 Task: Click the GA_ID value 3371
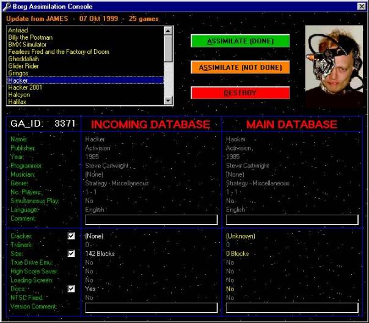(x=65, y=123)
